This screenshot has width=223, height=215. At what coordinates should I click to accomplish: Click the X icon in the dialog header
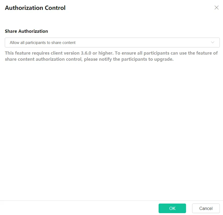pos(216,8)
